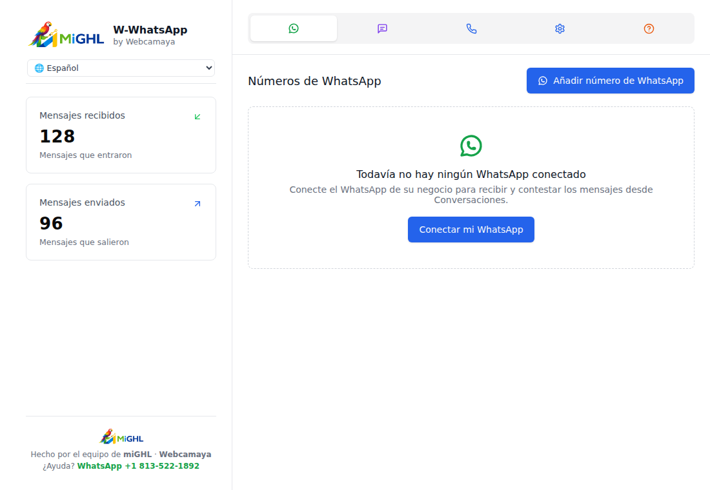Click 'Todavía no hay ningún WhatsApp conectado' text

(x=471, y=174)
